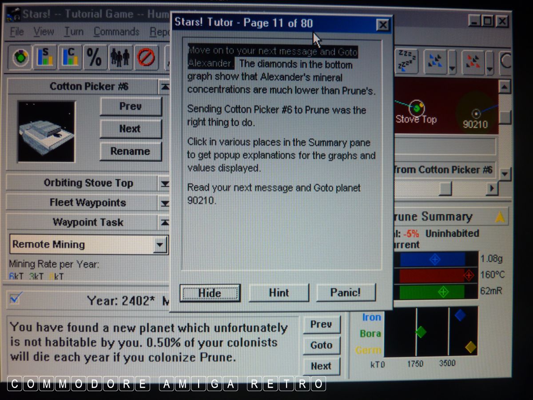This screenshot has width=533, height=400.
Task: Toggle the idle fleets filter icon
Action: 406,60
